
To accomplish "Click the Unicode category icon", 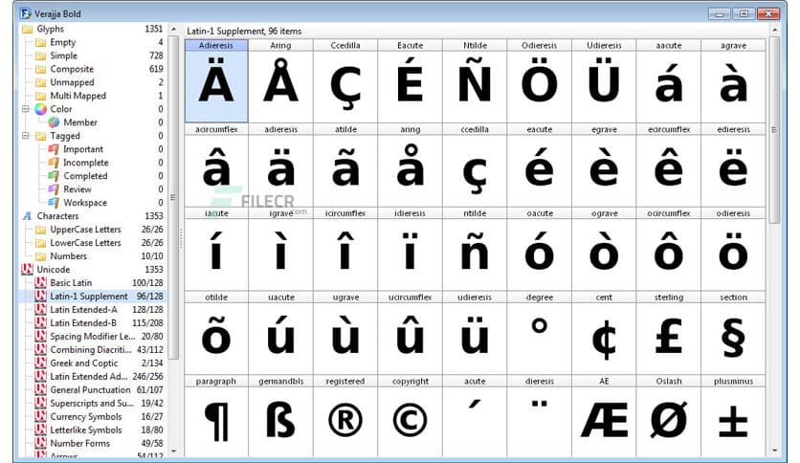I will point(27,269).
